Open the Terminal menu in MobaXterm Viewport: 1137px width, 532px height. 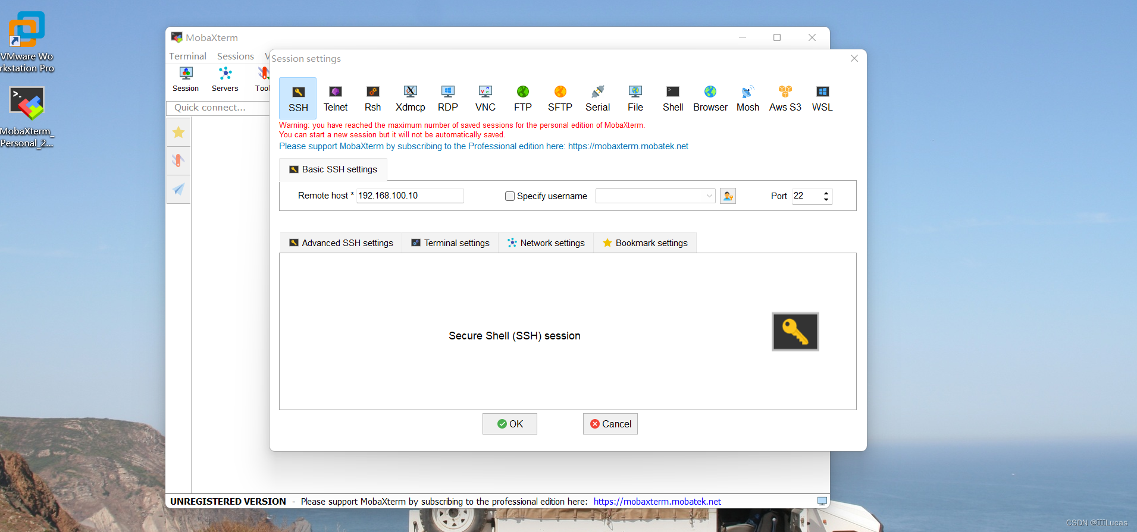(187, 56)
